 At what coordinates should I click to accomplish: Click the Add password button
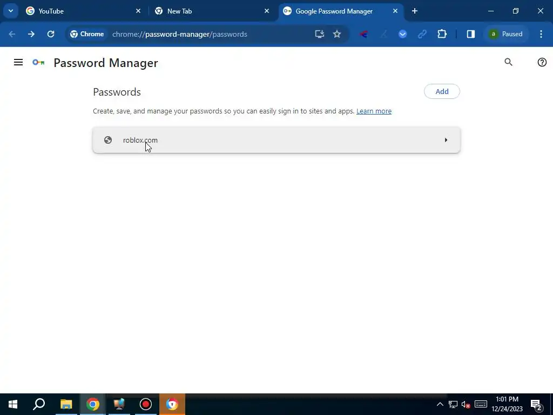click(x=442, y=91)
